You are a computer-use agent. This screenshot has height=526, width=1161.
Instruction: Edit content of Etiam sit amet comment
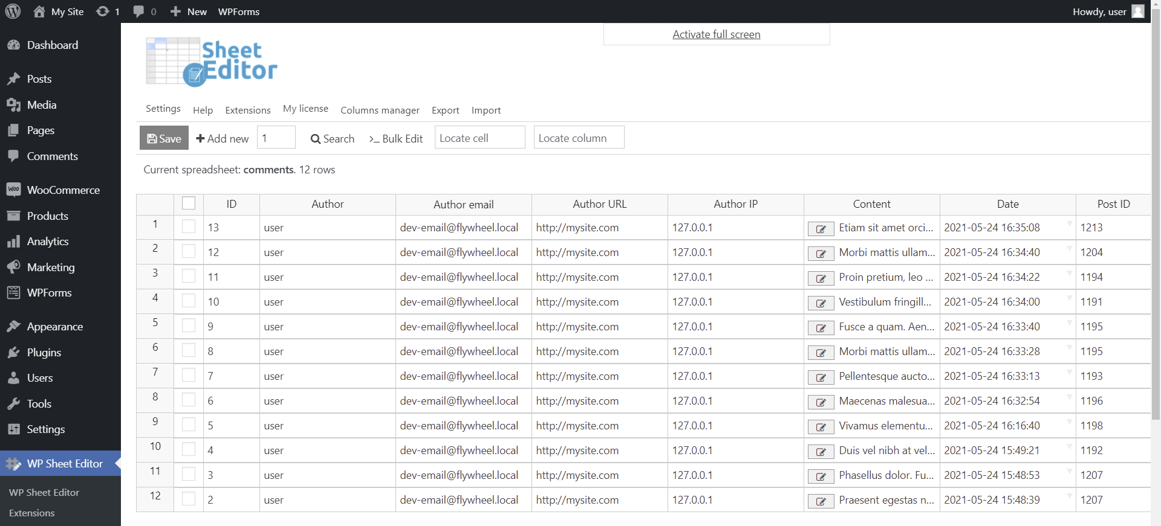coord(821,229)
